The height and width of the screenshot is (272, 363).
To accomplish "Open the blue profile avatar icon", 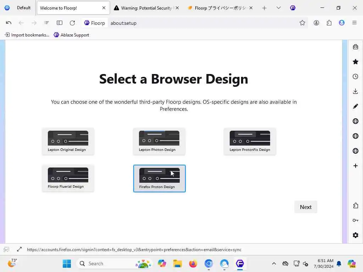I will [x=342, y=23].
